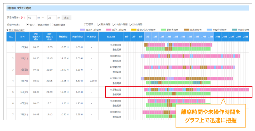The height and width of the screenshot is (131, 255).
Task: Select the 就業時間前 radio button
Action: click(36, 25)
